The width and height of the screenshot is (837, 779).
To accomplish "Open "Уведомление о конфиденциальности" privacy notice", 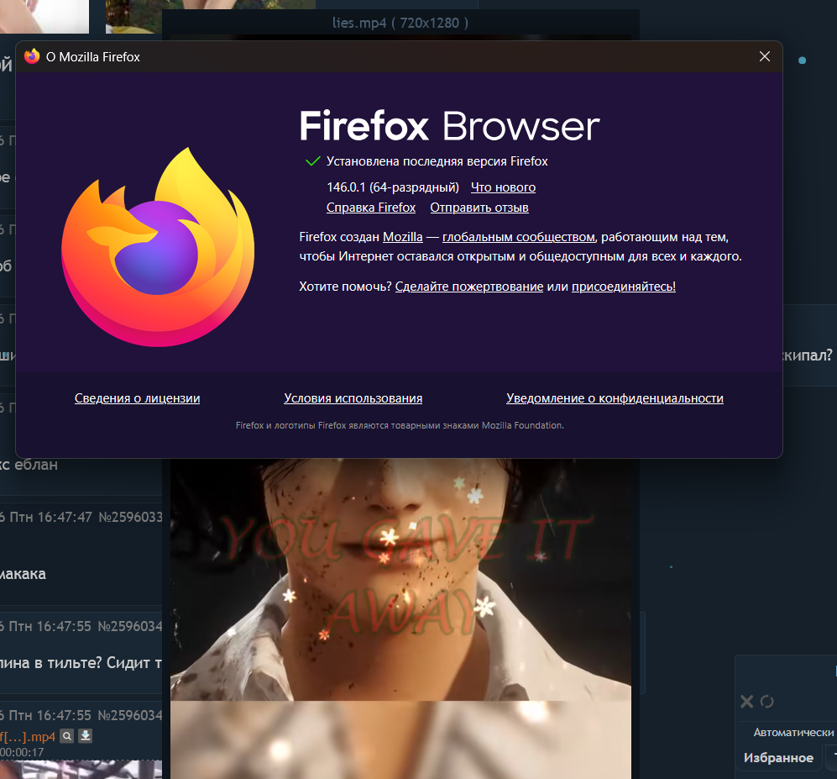I will coord(615,398).
